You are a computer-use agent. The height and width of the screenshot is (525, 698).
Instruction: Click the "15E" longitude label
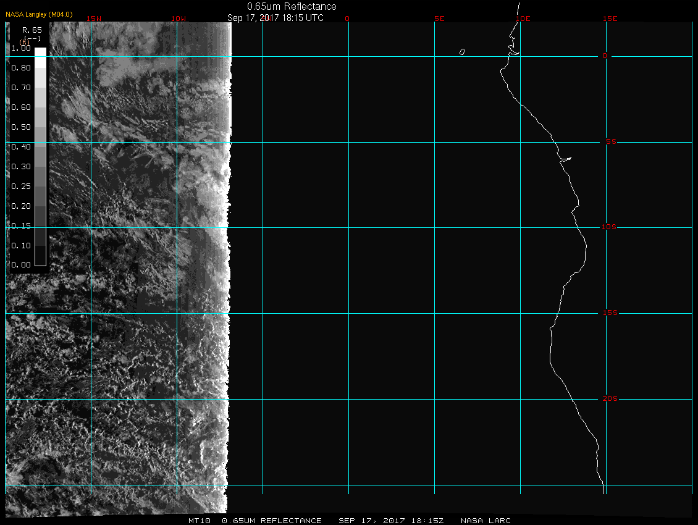pyautogui.click(x=610, y=19)
